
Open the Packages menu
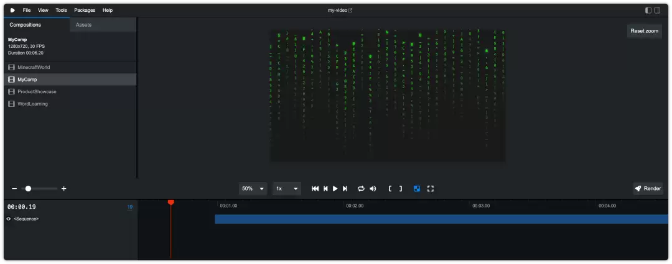pos(85,11)
